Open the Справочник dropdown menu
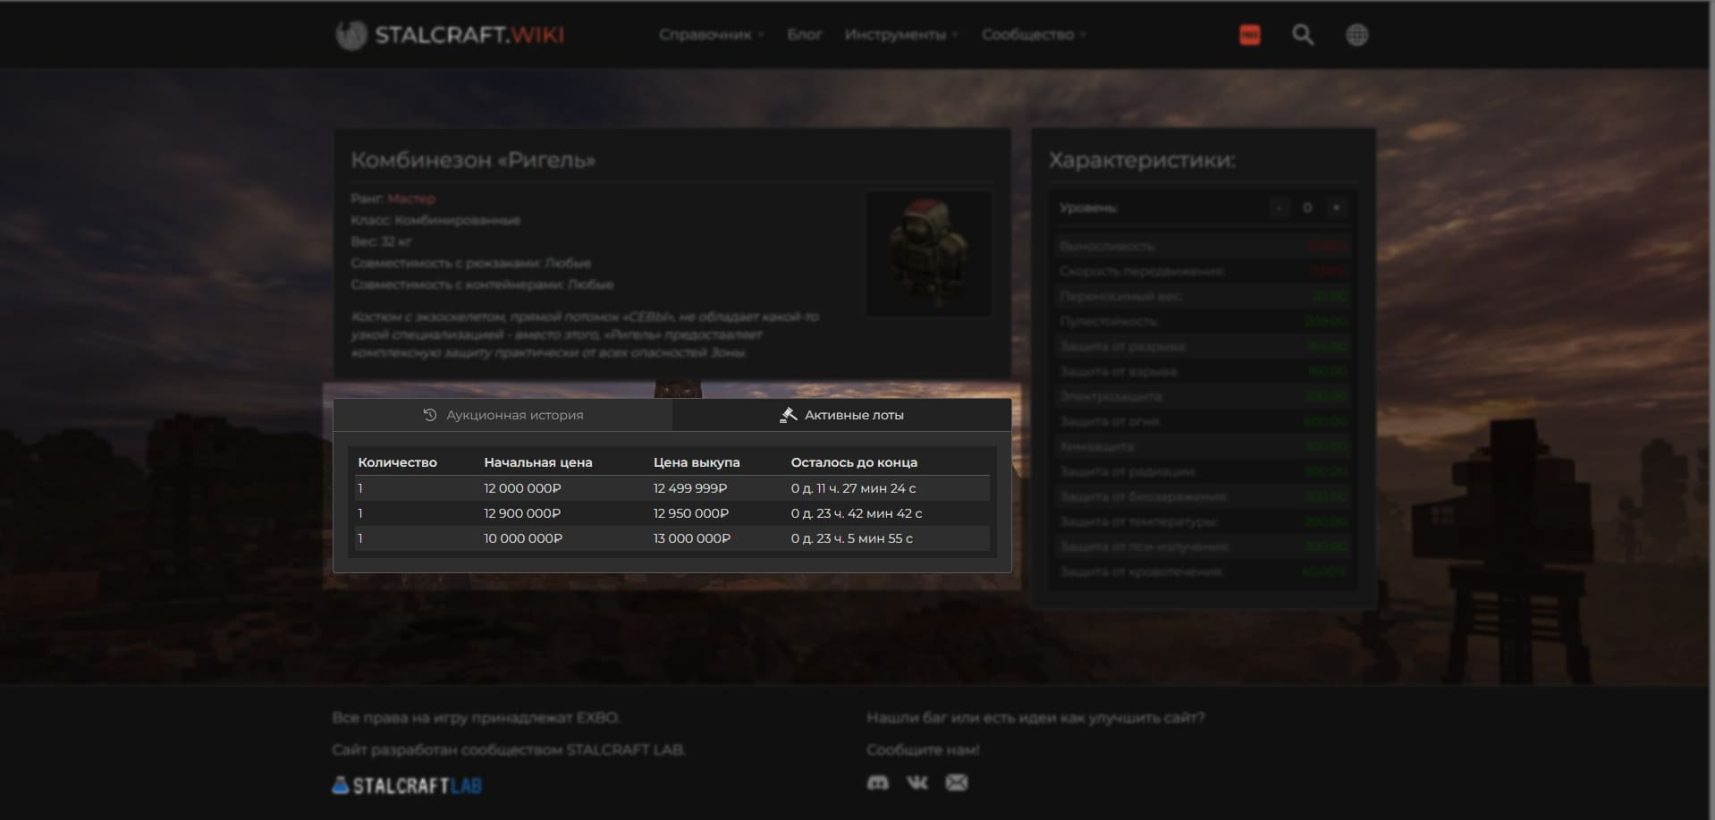Viewport: 1715px width, 820px height. tap(711, 35)
